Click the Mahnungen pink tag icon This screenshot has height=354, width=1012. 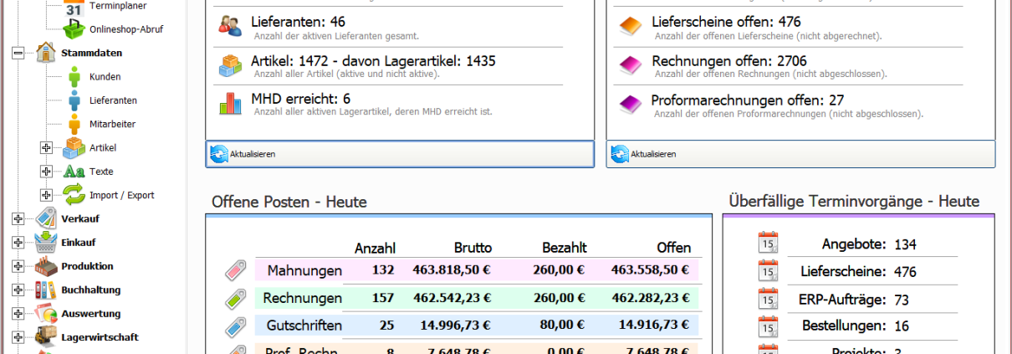tap(237, 270)
